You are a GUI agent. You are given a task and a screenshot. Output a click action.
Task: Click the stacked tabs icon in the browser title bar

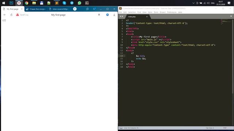coord(87,9)
